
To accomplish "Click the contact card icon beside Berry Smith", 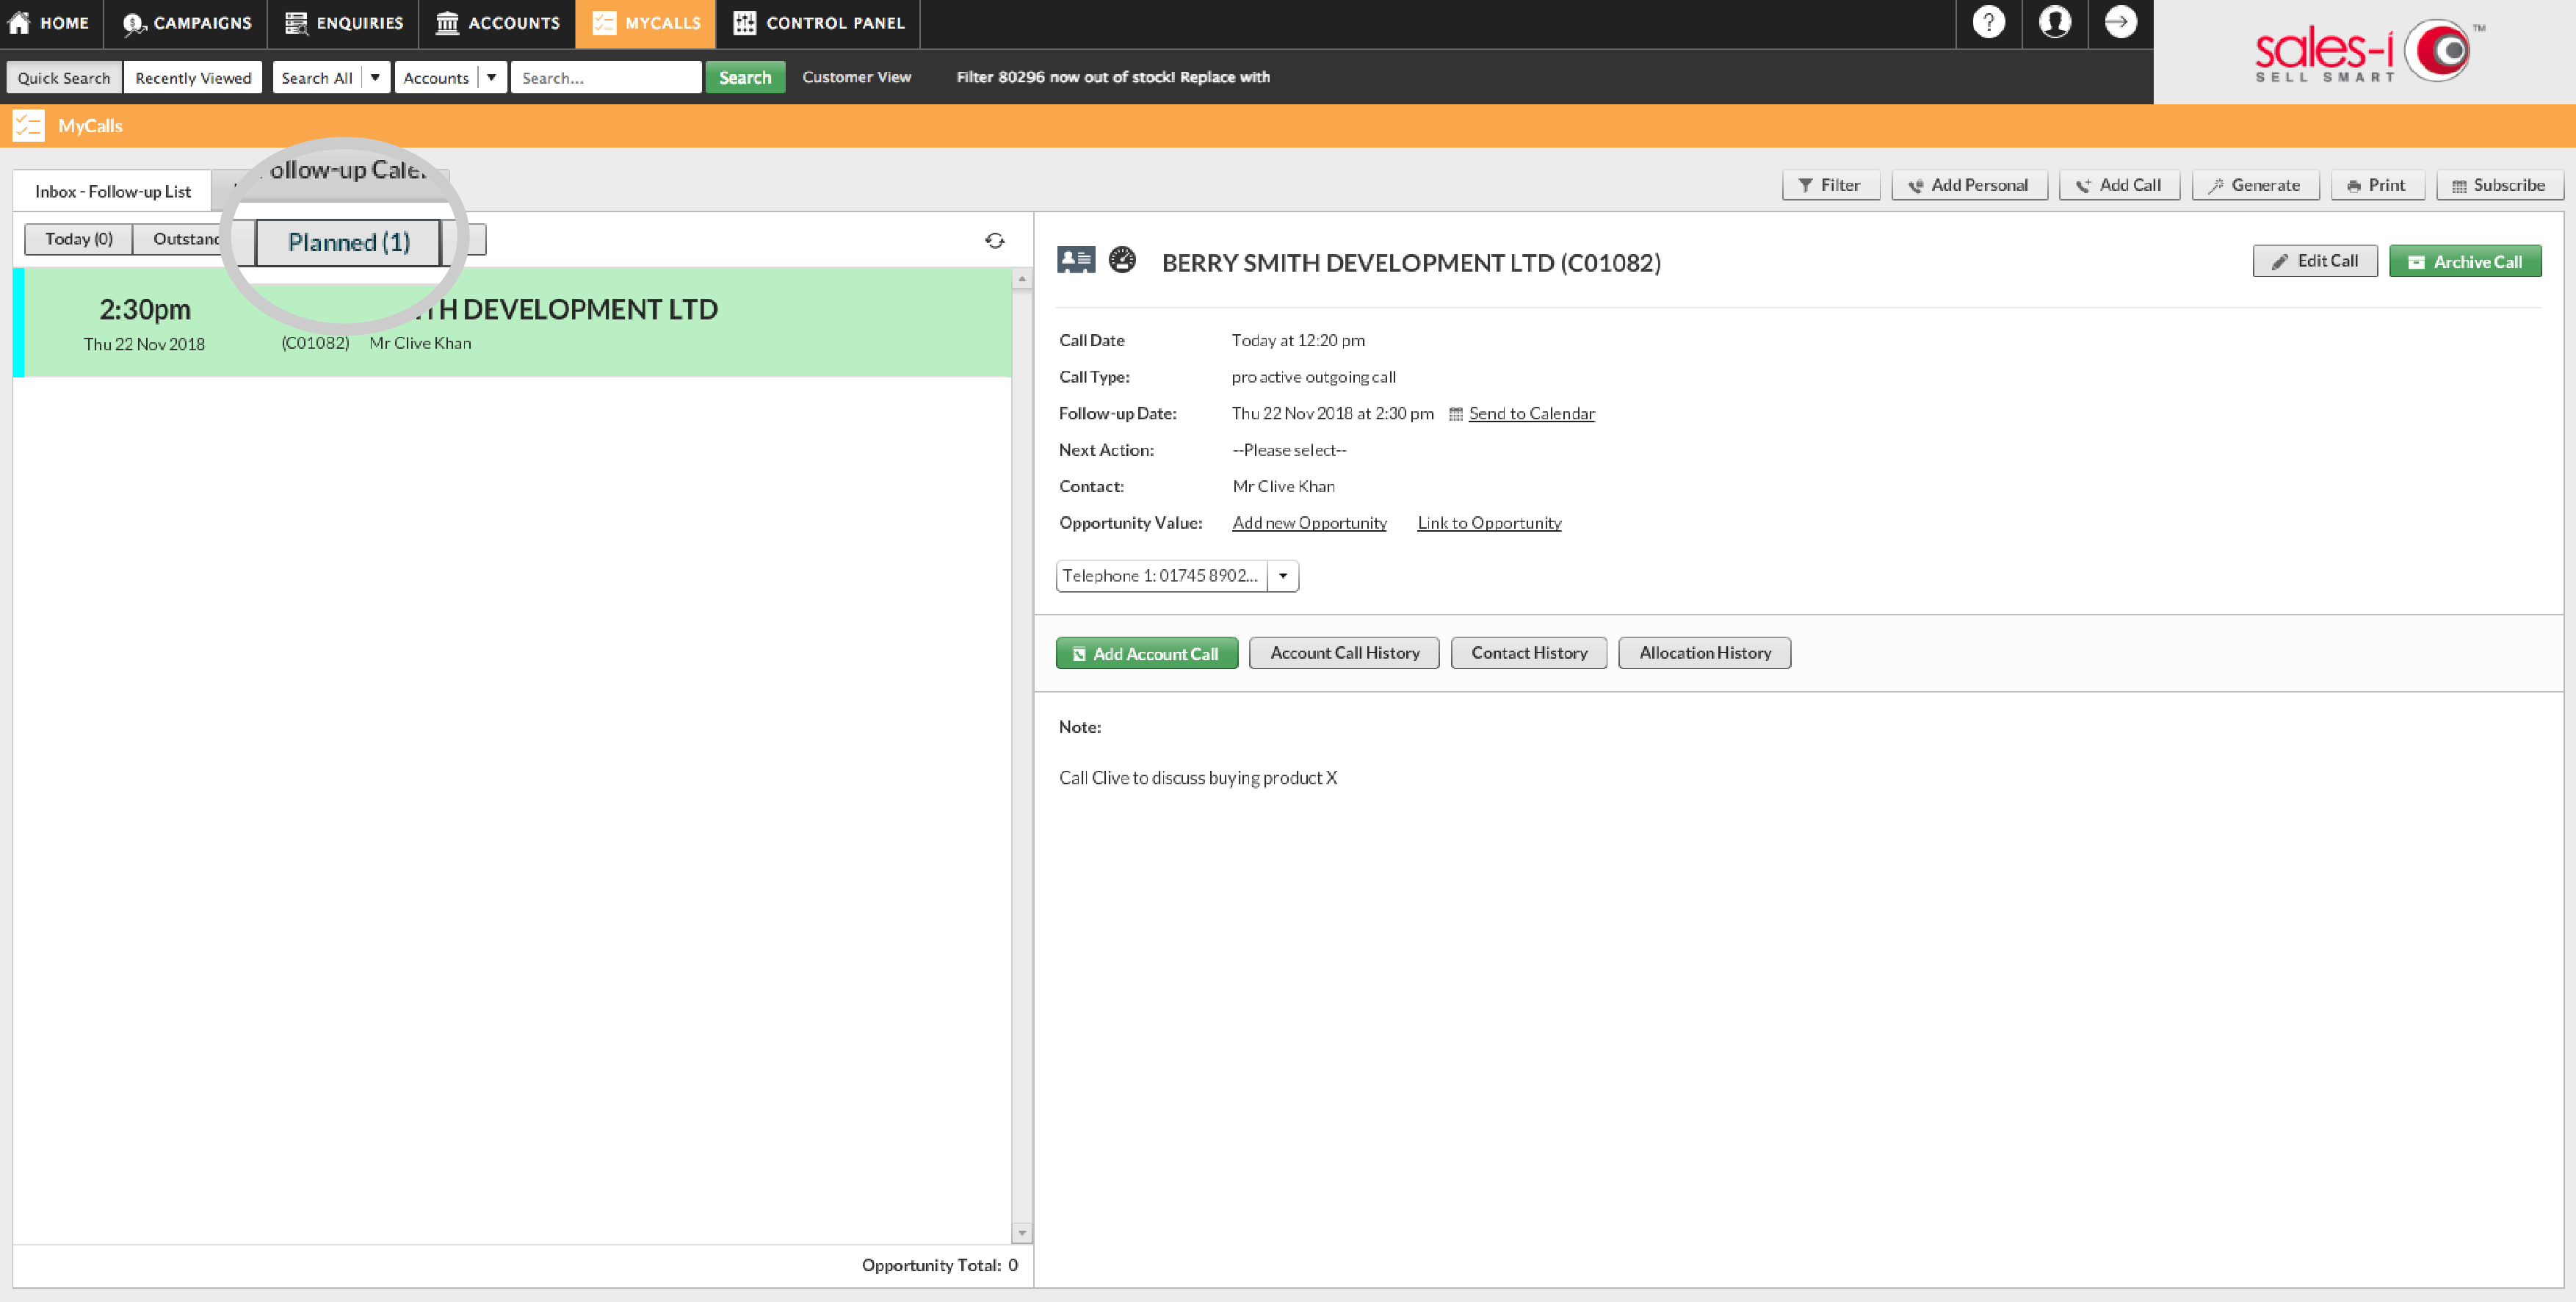I will click(1077, 259).
